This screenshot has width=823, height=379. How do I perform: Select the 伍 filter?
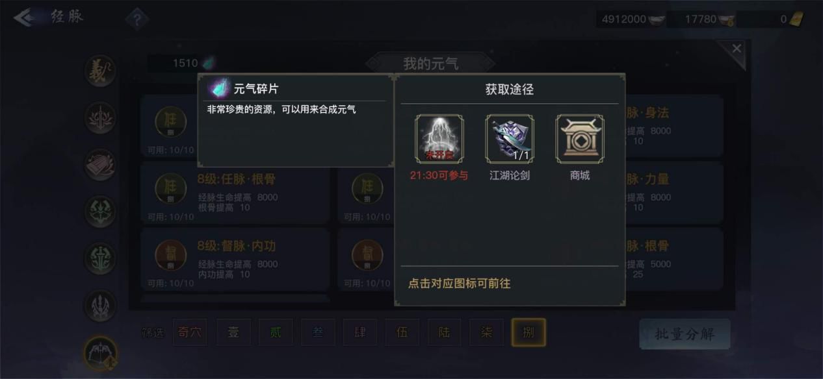[402, 333]
